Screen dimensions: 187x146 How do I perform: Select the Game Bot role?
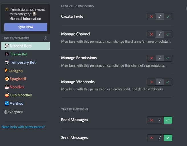tap(19, 54)
